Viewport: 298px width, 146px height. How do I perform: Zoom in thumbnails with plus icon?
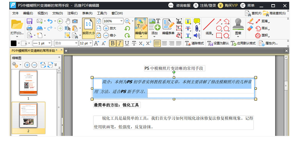[x=27, y=65]
